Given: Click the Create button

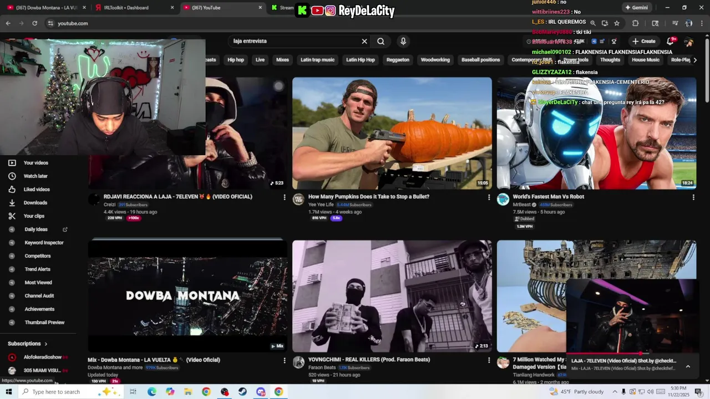Looking at the screenshot, I should (x=643, y=41).
